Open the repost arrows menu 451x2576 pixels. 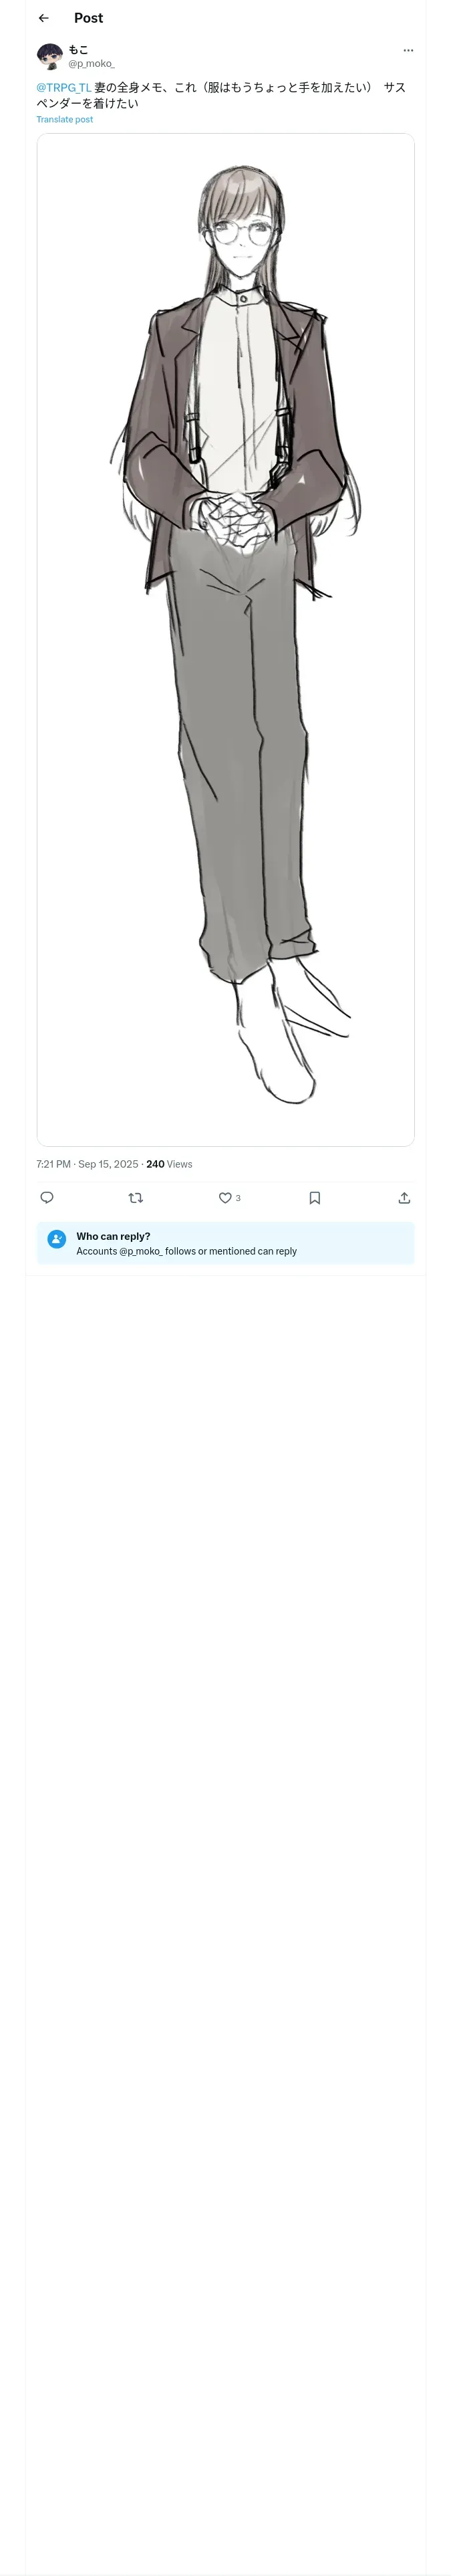click(x=136, y=1197)
